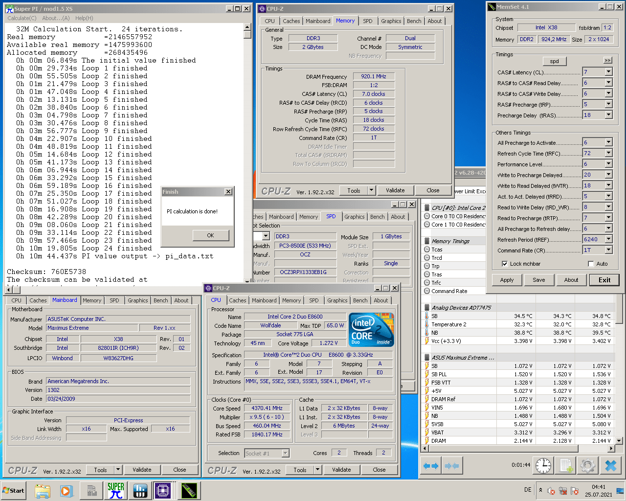The width and height of the screenshot is (626, 501).
Task: Open the Socket #1 selection dropdown
Action: (286, 453)
